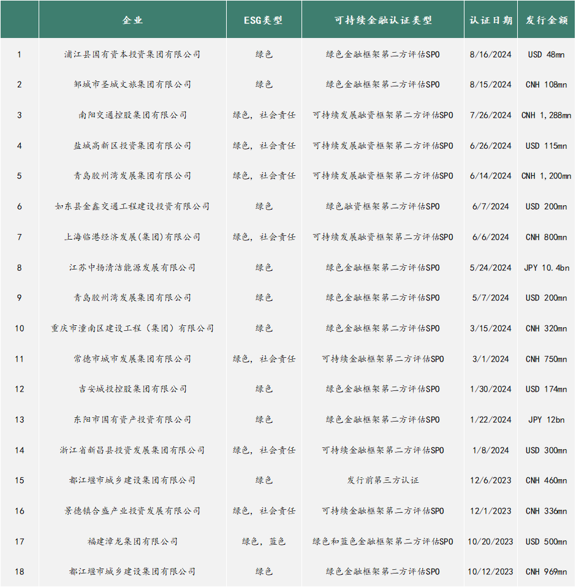Select the 可持续金融认证类型 header cell
Image resolution: width=576 pixels, height=587 pixels.
pos(383,20)
